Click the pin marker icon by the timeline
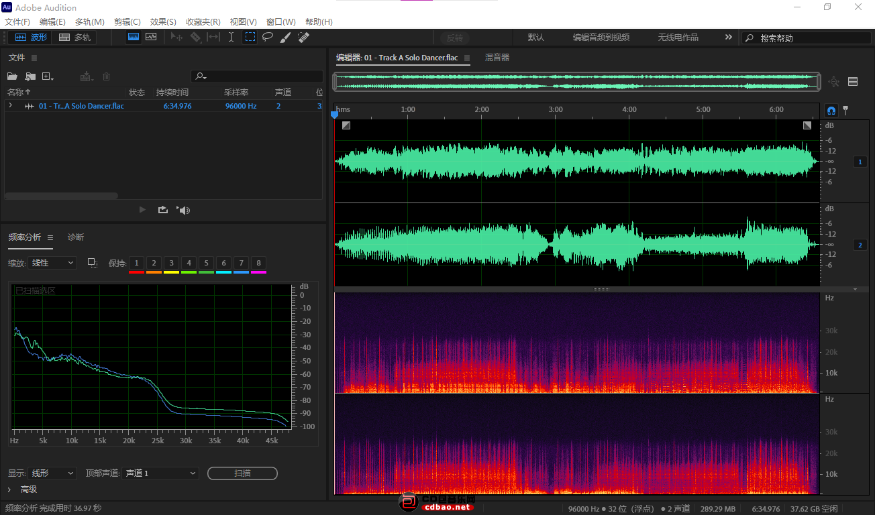The width and height of the screenshot is (875, 515). 845,110
